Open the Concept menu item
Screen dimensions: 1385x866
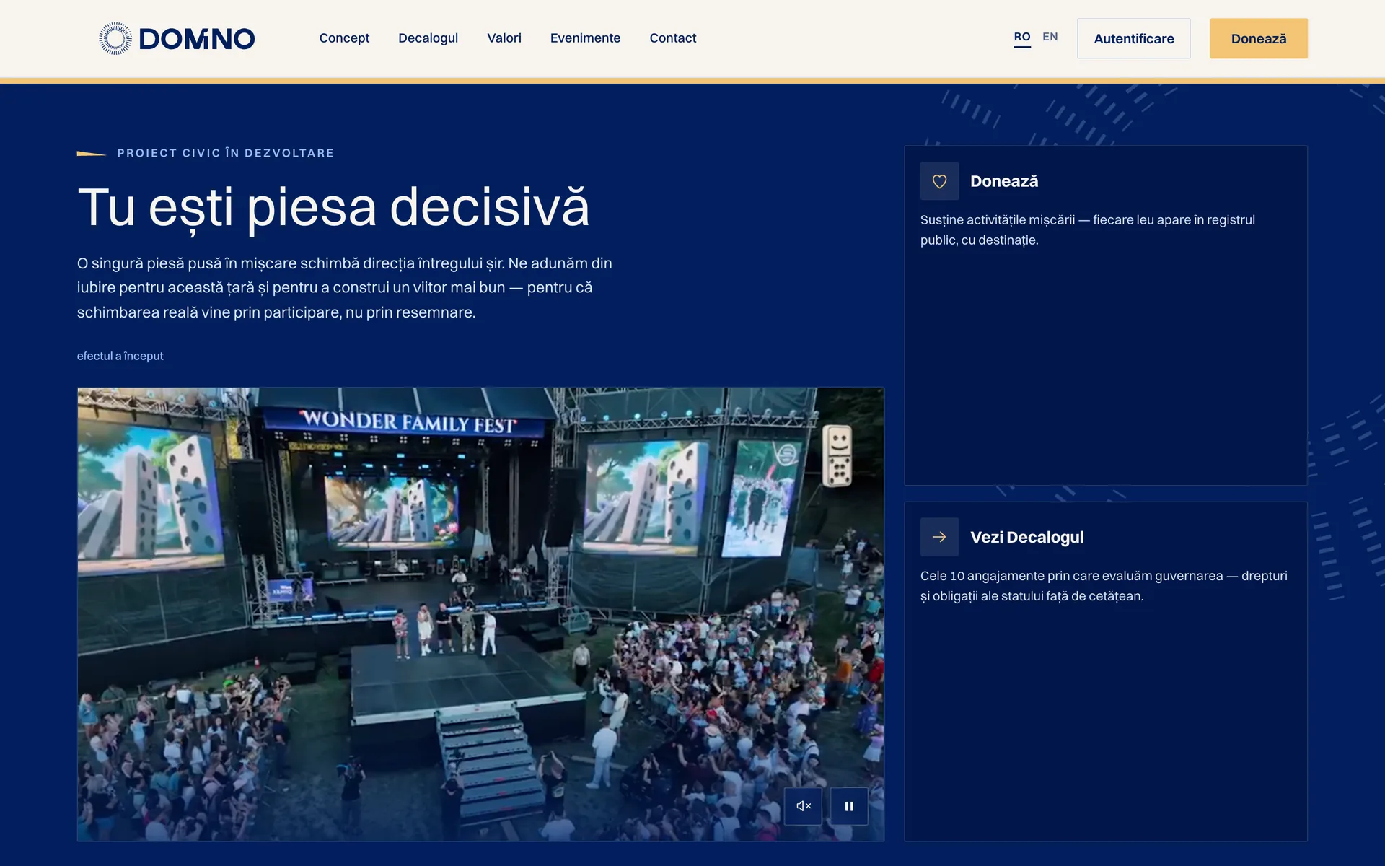click(344, 38)
